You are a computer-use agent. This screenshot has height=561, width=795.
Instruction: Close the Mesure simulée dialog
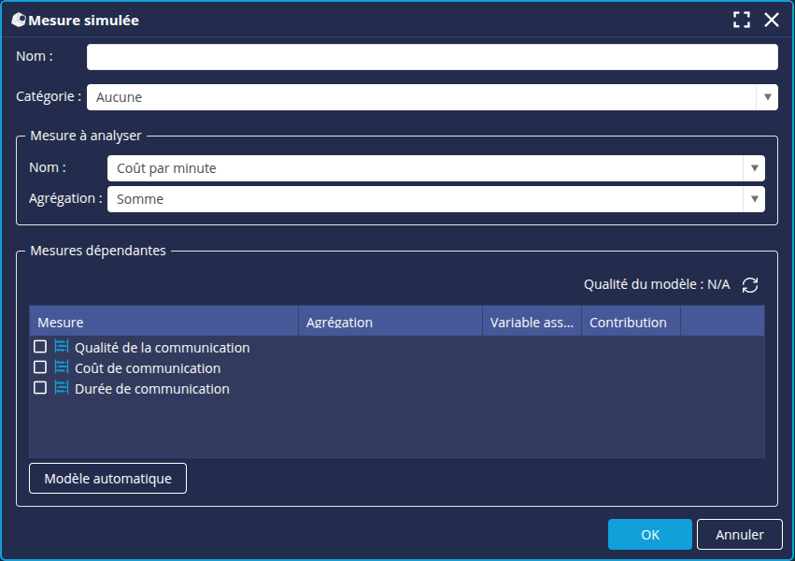click(772, 19)
